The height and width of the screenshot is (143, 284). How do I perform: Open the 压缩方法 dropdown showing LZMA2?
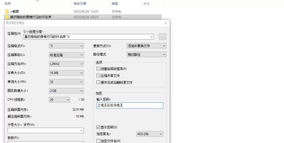66,64
